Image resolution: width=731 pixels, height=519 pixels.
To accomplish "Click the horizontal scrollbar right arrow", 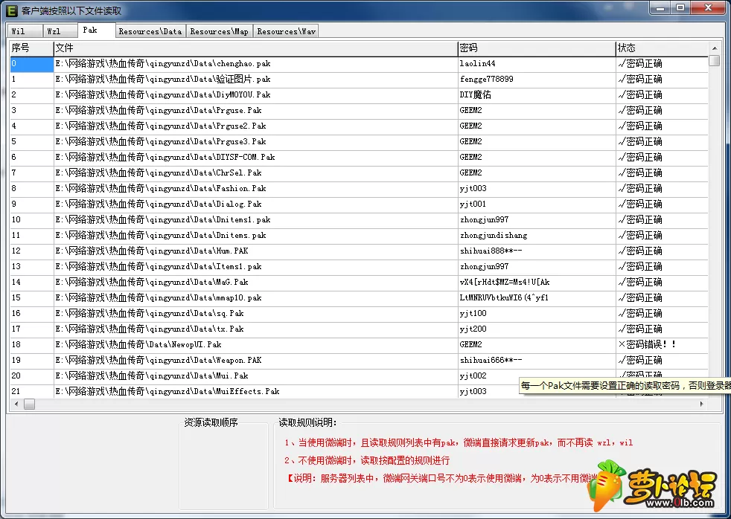I will point(702,404).
